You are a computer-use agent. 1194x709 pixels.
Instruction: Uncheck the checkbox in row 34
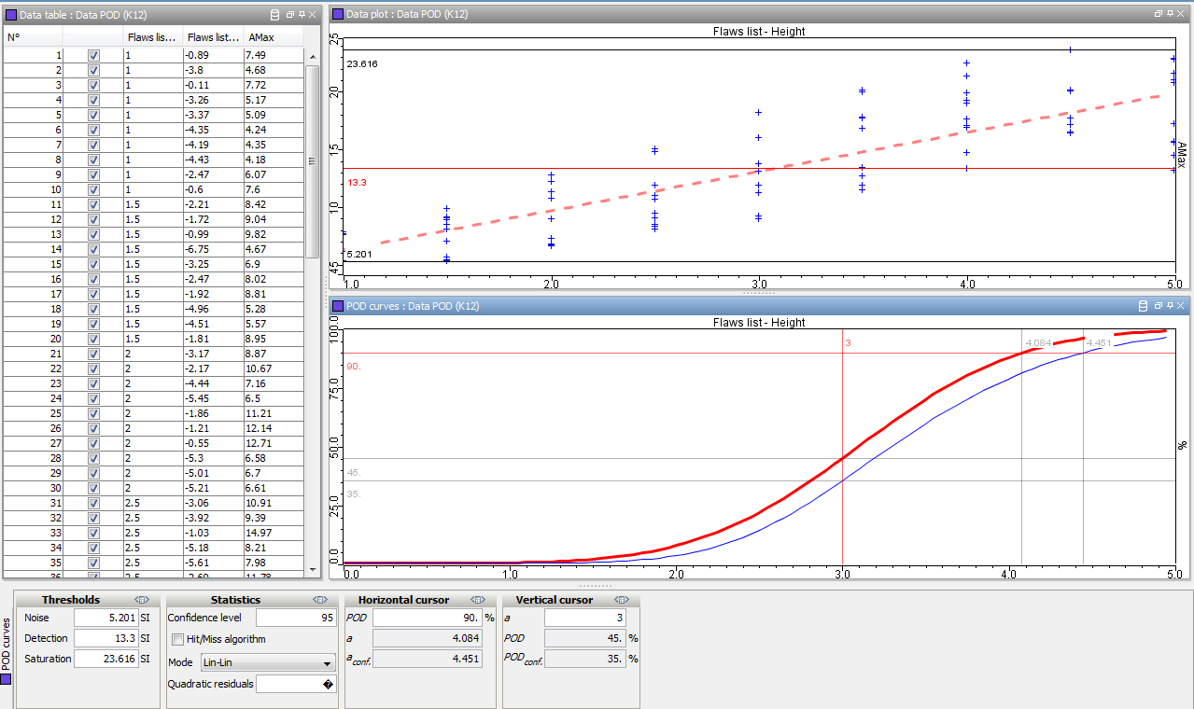click(x=93, y=548)
